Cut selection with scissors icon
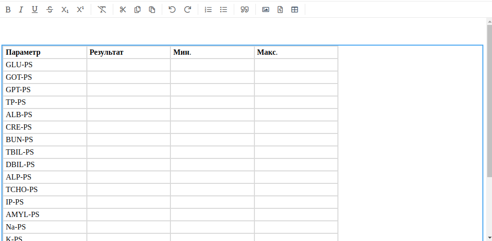 (123, 10)
